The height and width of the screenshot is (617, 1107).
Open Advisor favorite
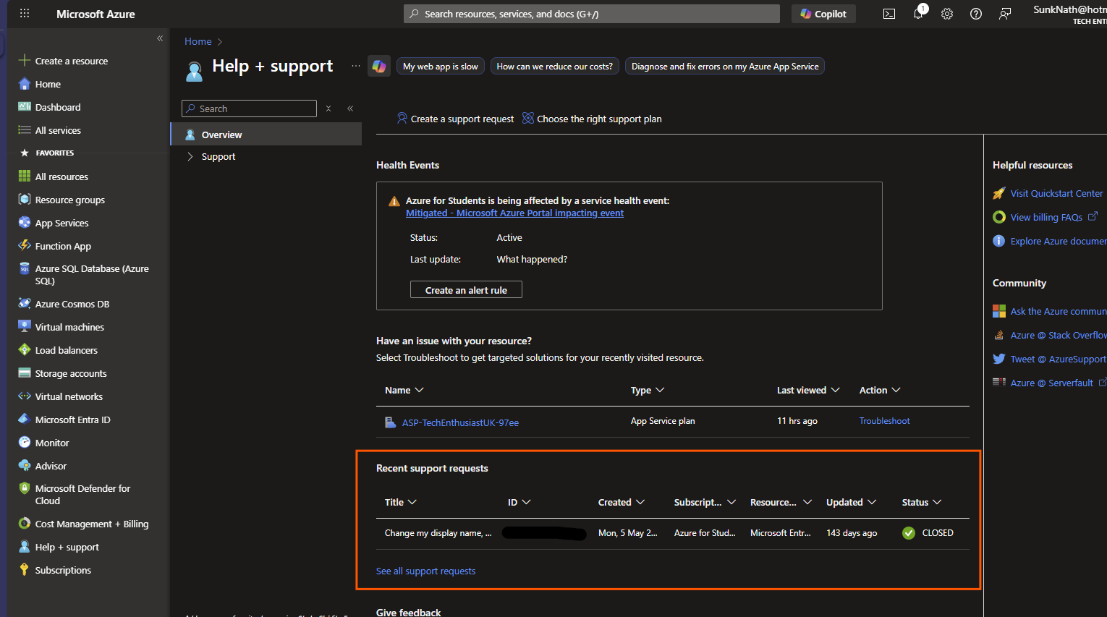click(x=51, y=466)
